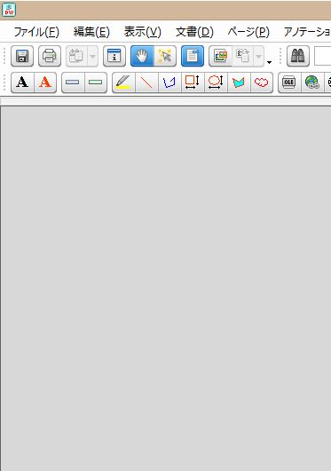
Task: Toggle the annotation selection arrow tool
Action: 165,56
